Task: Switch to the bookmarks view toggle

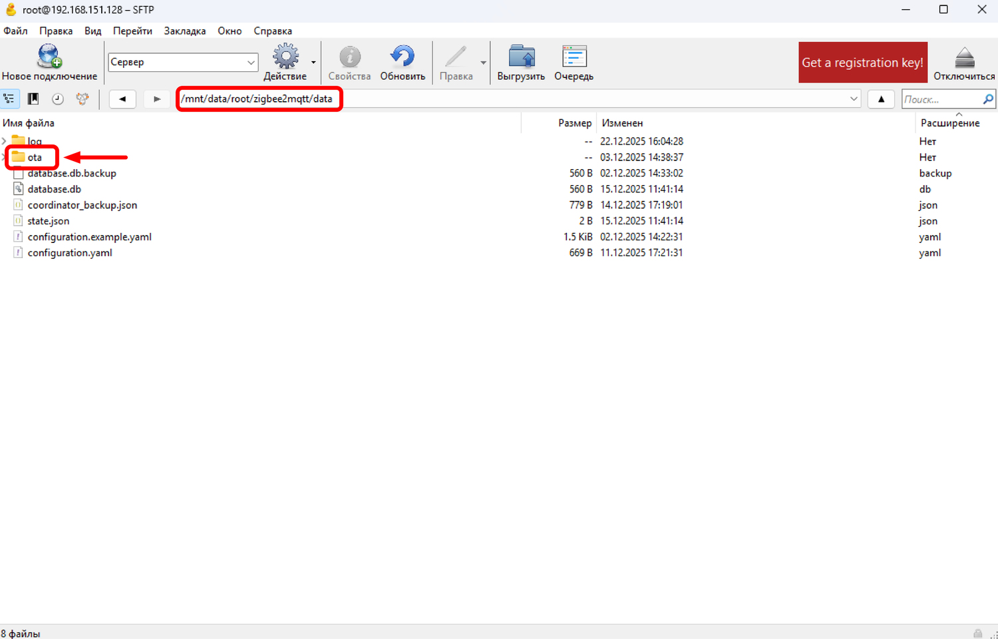Action: pyautogui.click(x=33, y=99)
